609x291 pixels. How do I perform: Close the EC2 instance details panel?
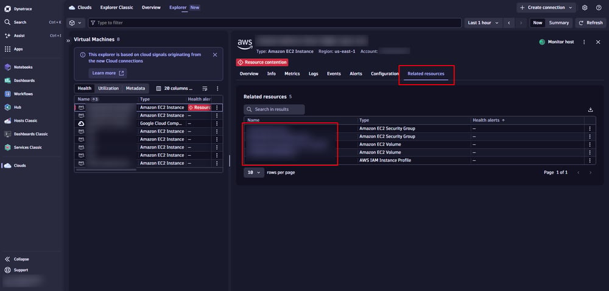pyautogui.click(x=598, y=42)
